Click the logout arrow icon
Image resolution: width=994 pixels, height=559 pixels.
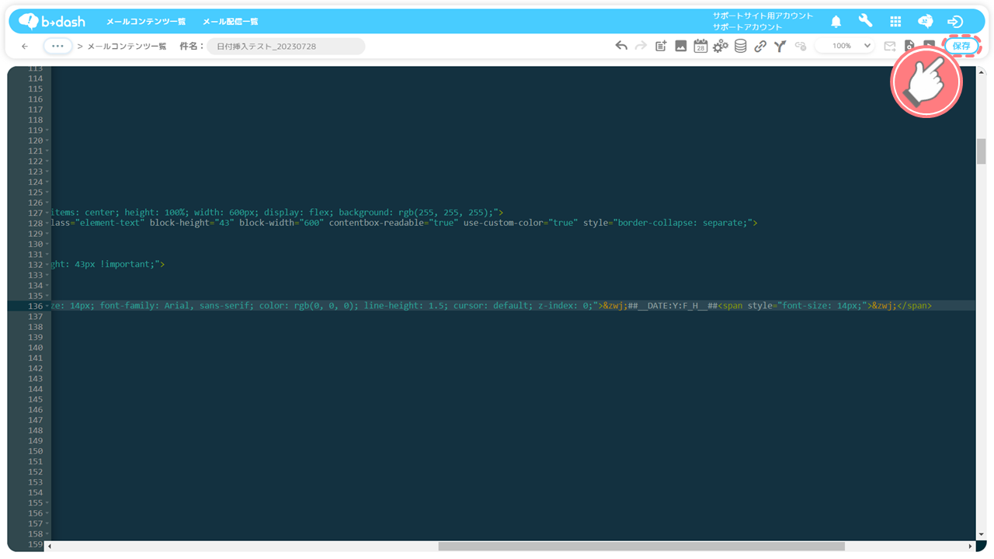(955, 22)
